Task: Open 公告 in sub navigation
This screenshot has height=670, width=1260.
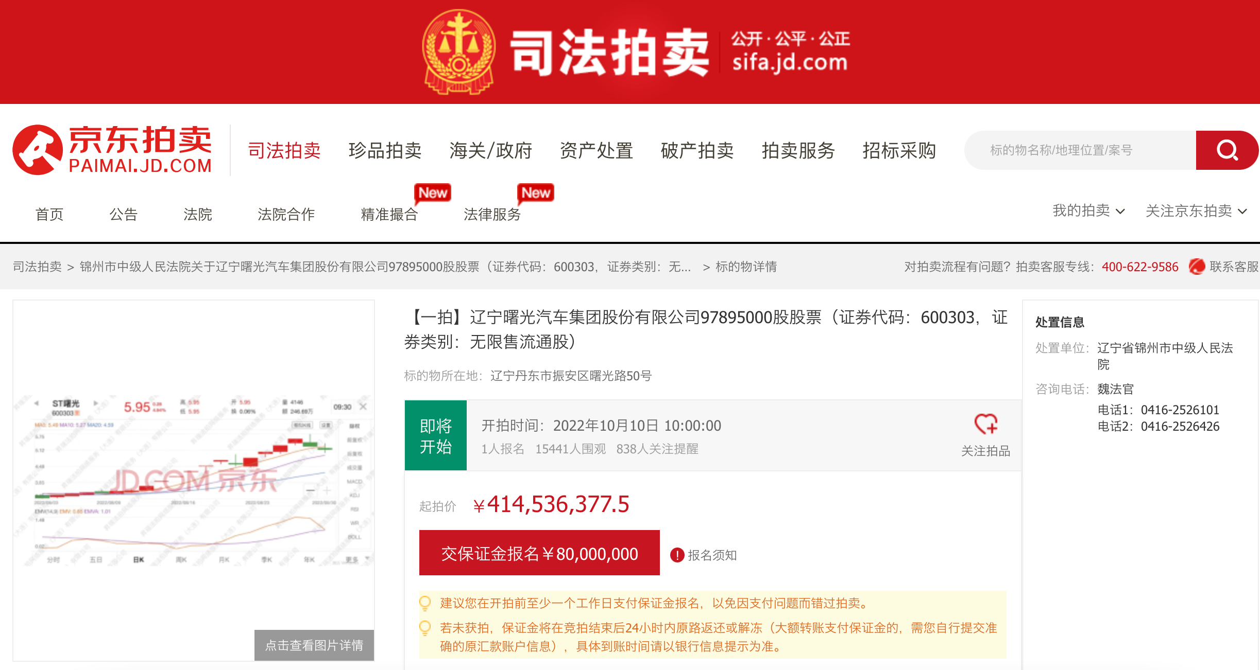Action: (x=124, y=214)
